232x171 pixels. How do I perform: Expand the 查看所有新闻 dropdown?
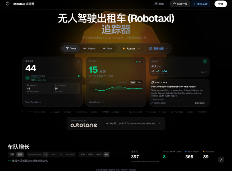201,103
